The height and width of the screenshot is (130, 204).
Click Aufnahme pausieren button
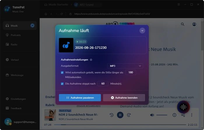80,98
